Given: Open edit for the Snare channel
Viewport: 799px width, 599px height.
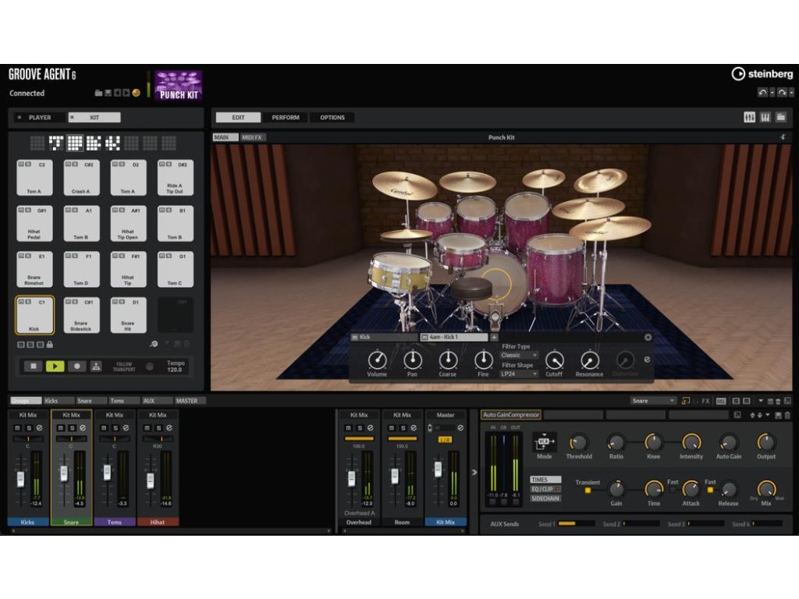Looking at the screenshot, I should coord(82,427).
